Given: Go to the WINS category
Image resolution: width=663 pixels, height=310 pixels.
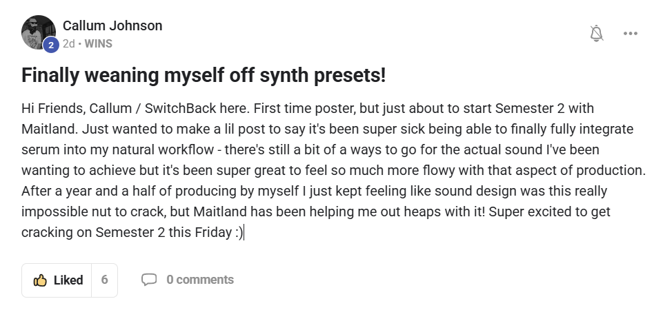Looking at the screenshot, I should pos(98,43).
